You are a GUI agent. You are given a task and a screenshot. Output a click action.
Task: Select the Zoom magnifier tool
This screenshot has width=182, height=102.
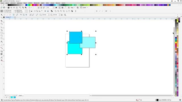1,24
